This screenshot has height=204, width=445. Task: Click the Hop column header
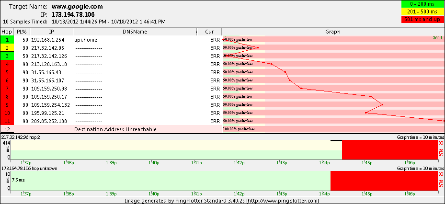(x=6, y=32)
